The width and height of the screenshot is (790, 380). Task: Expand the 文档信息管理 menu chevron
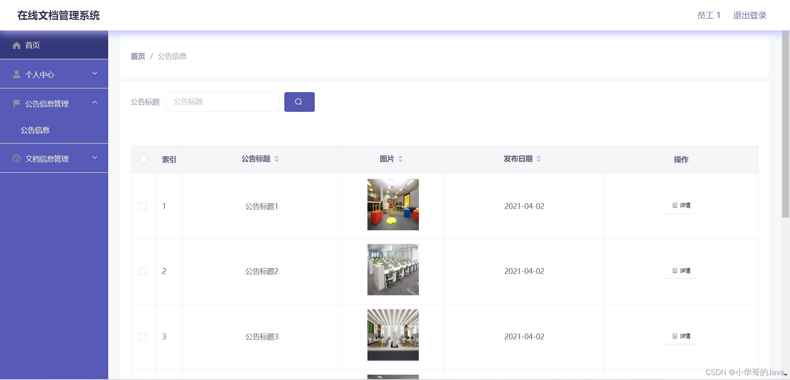pyautogui.click(x=95, y=158)
